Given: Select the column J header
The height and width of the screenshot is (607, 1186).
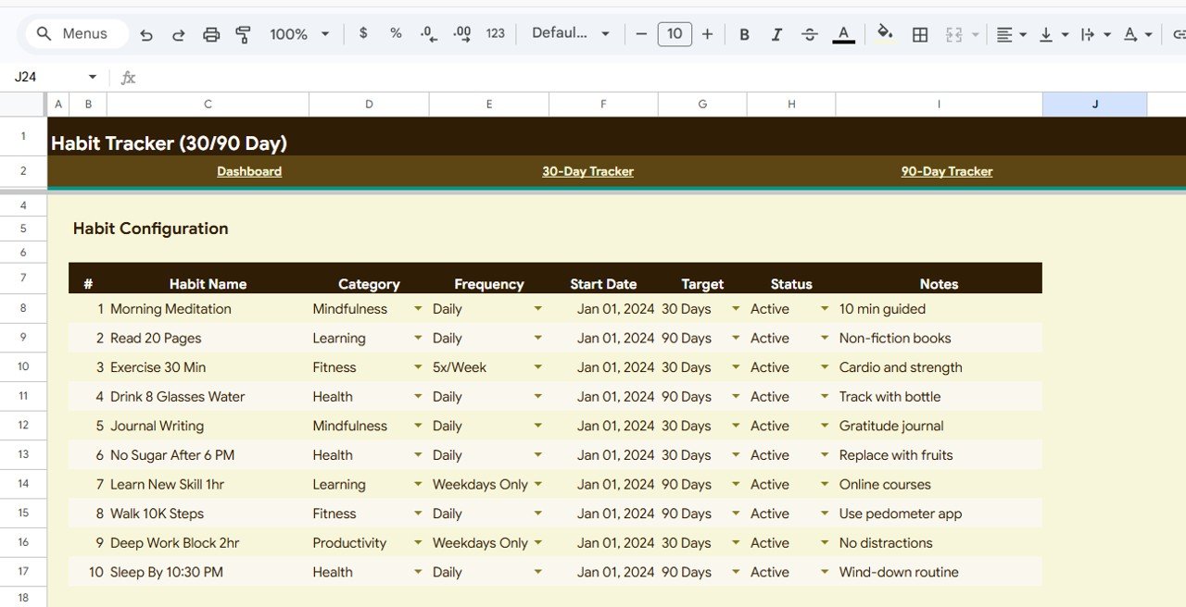Looking at the screenshot, I should (1094, 105).
